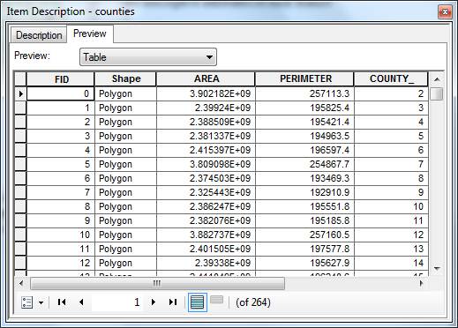Click the Shape column header

125,79
